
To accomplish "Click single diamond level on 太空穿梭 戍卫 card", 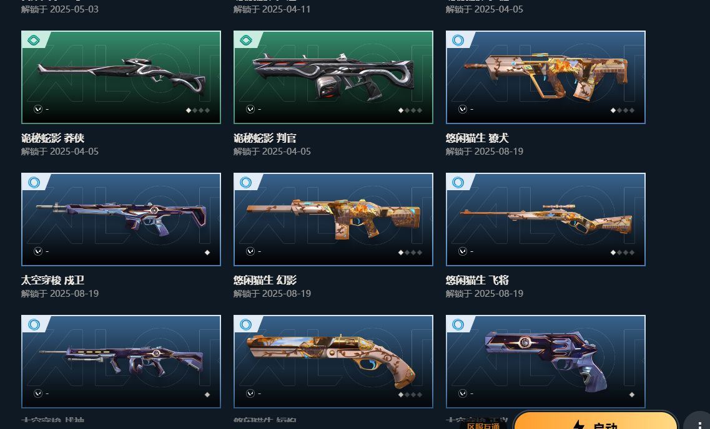I will [x=207, y=253].
